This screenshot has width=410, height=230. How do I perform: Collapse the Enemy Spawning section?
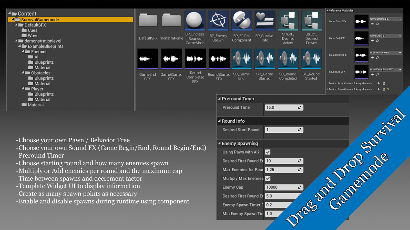point(219,143)
